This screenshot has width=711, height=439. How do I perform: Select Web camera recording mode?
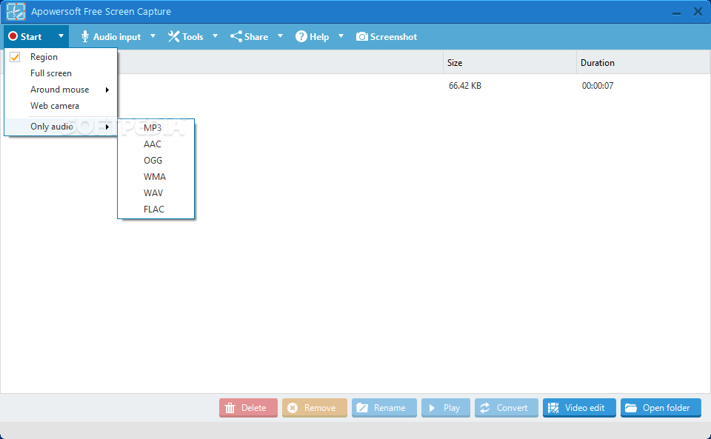coord(61,106)
